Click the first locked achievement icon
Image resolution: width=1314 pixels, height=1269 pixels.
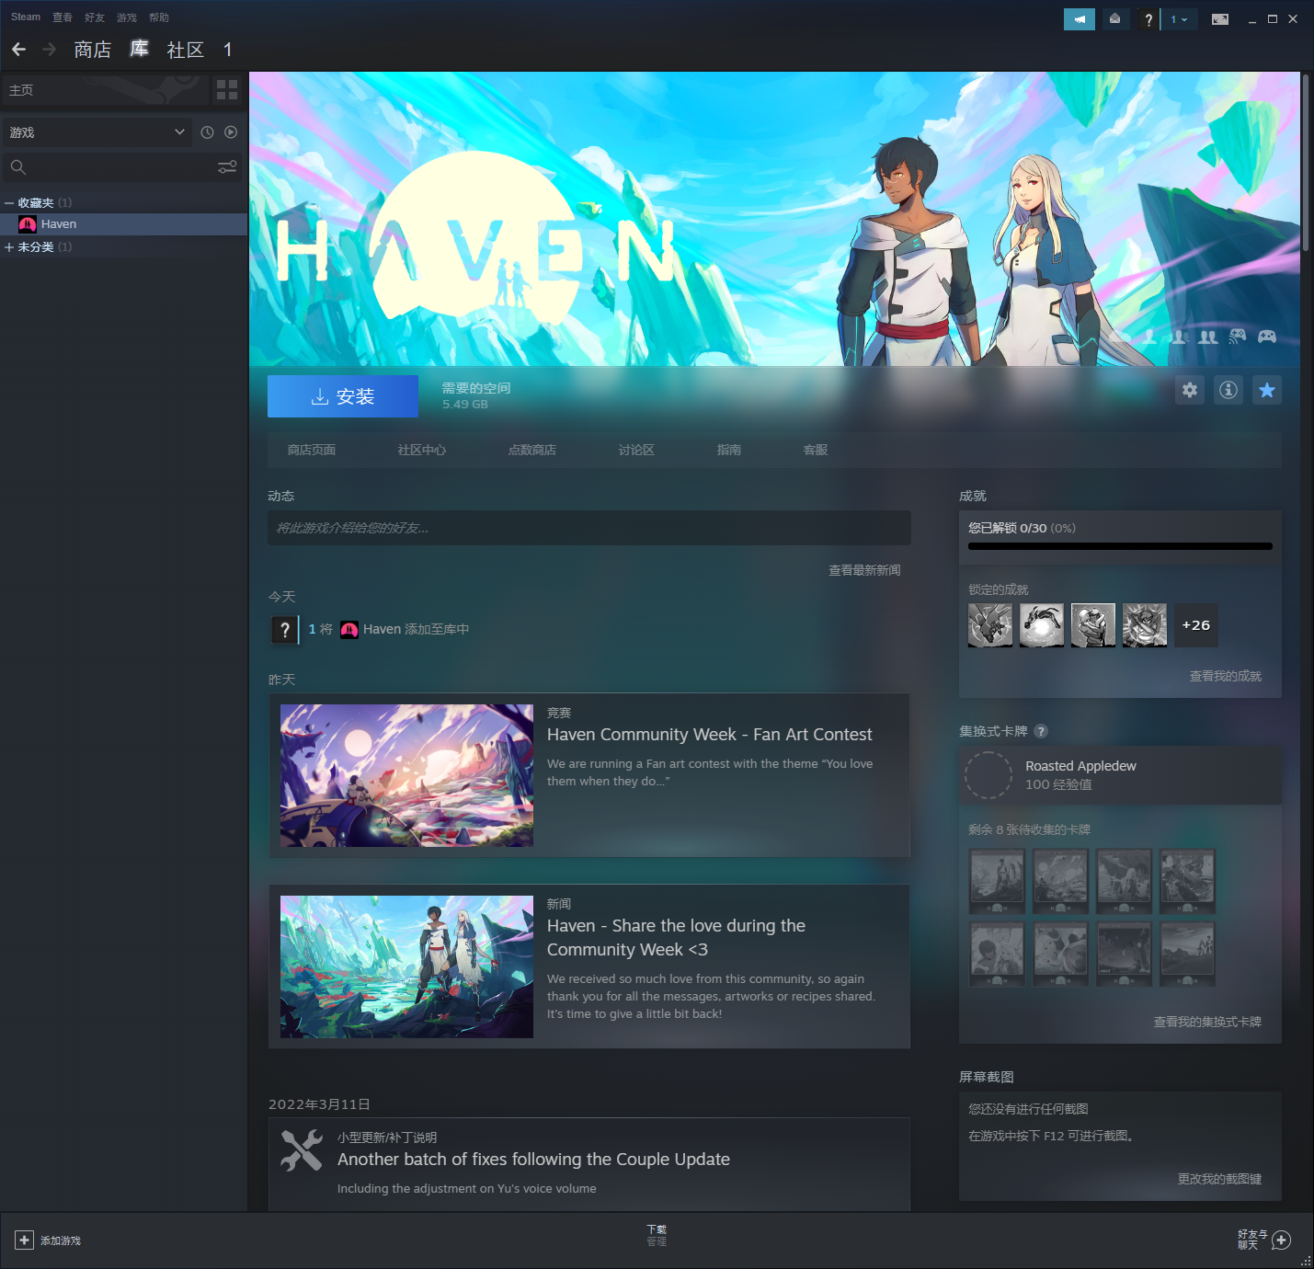tap(990, 625)
